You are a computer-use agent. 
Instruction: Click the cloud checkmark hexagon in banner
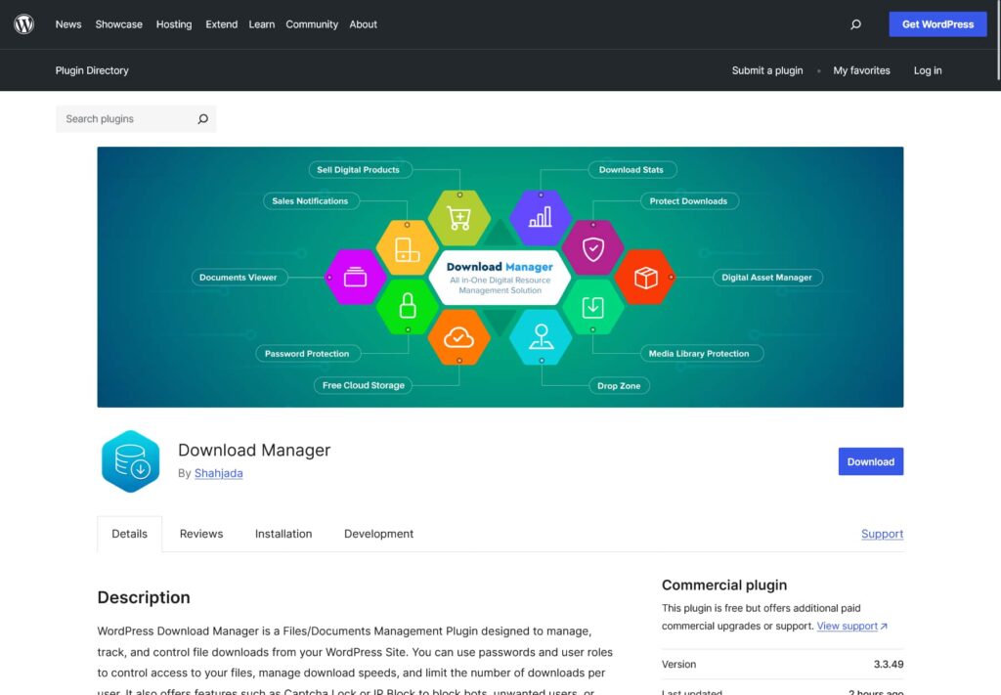tap(458, 337)
